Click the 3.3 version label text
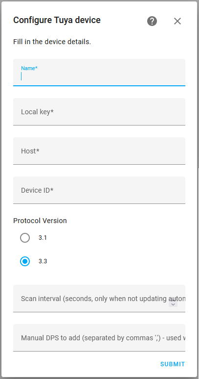Viewport: 199px width, 379px height. pyautogui.click(x=43, y=261)
